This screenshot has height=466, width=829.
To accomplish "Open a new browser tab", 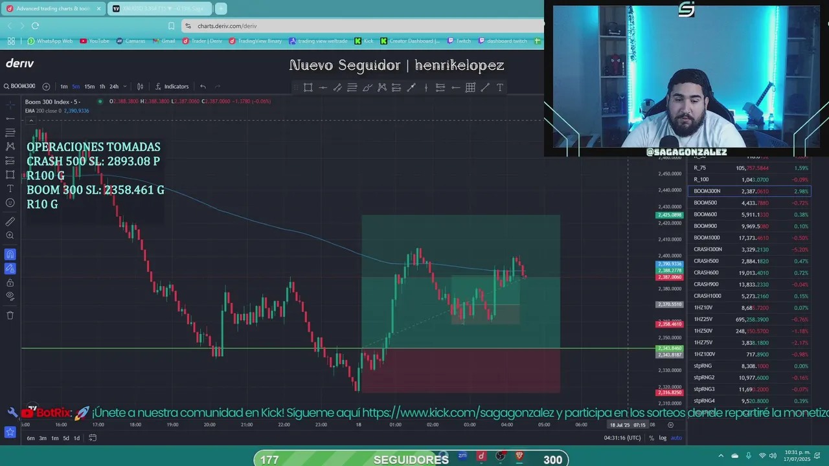I will pos(221,8).
